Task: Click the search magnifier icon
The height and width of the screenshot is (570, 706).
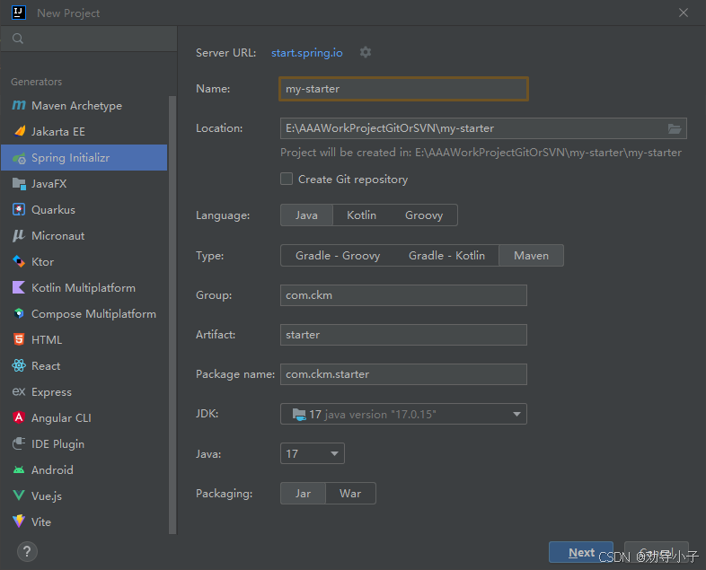Action: click(x=18, y=39)
